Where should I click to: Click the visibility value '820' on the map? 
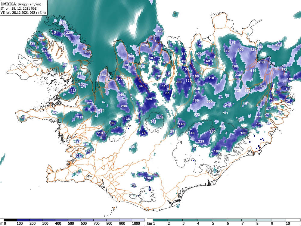pyautogui.click(x=247, y=90)
